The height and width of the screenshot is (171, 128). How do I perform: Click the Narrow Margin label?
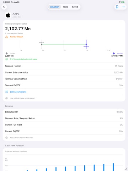16,37
